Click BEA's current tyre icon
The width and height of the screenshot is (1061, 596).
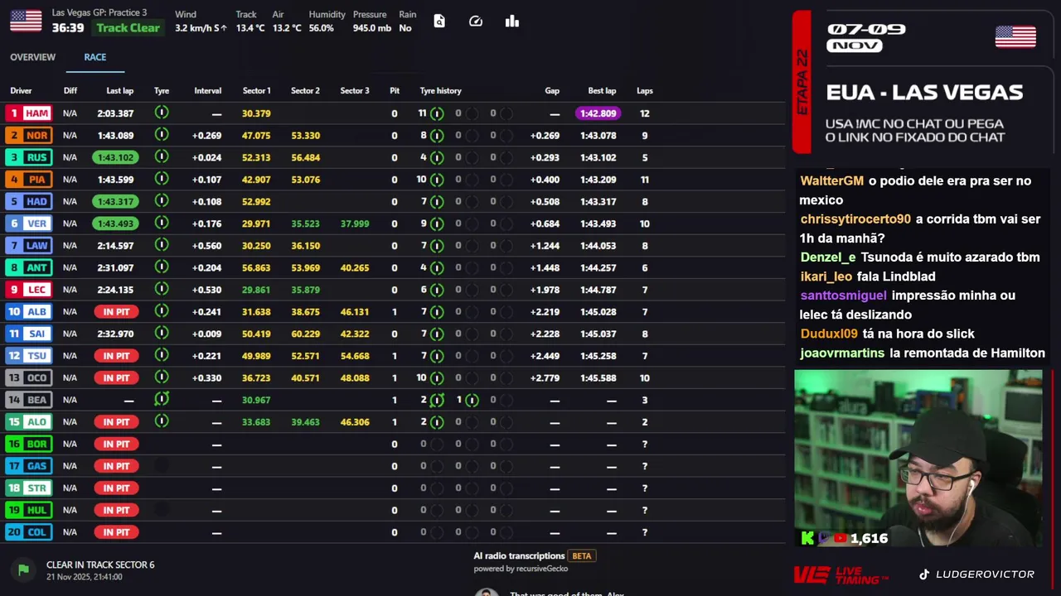(162, 399)
